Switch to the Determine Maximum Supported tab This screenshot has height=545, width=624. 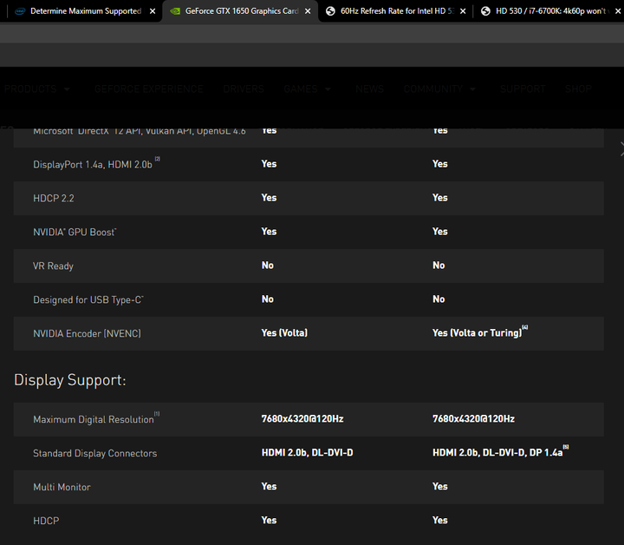click(x=81, y=11)
